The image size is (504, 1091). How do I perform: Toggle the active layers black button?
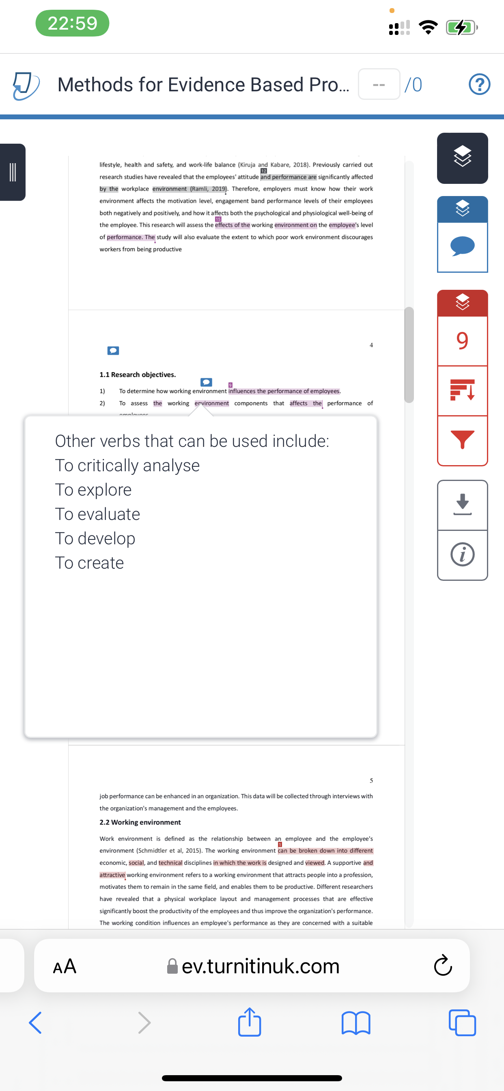click(x=462, y=158)
